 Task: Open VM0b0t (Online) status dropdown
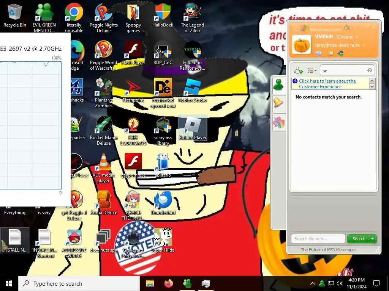pyautogui.click(x=357, y=37)
